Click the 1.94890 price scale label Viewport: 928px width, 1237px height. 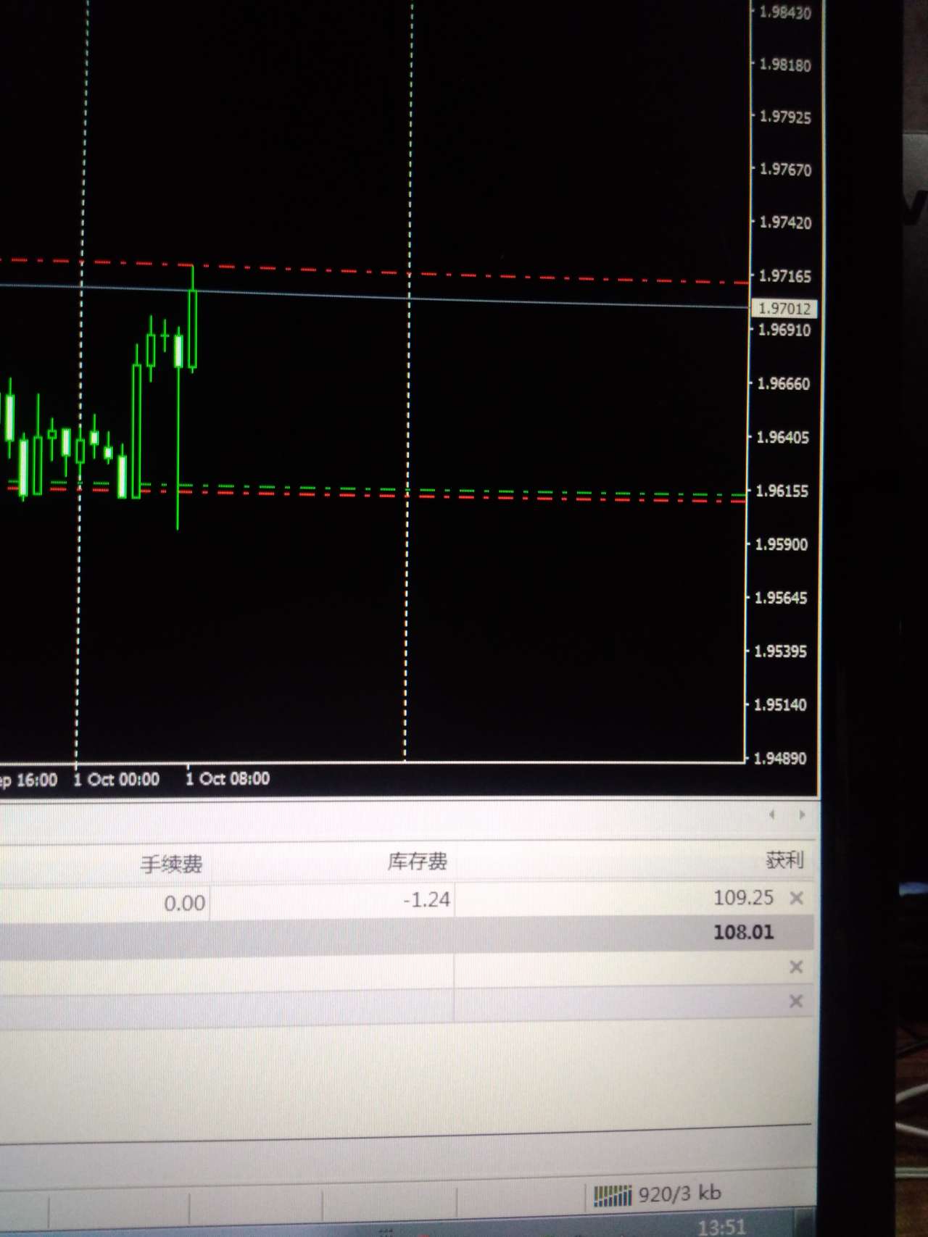[780, 759]
